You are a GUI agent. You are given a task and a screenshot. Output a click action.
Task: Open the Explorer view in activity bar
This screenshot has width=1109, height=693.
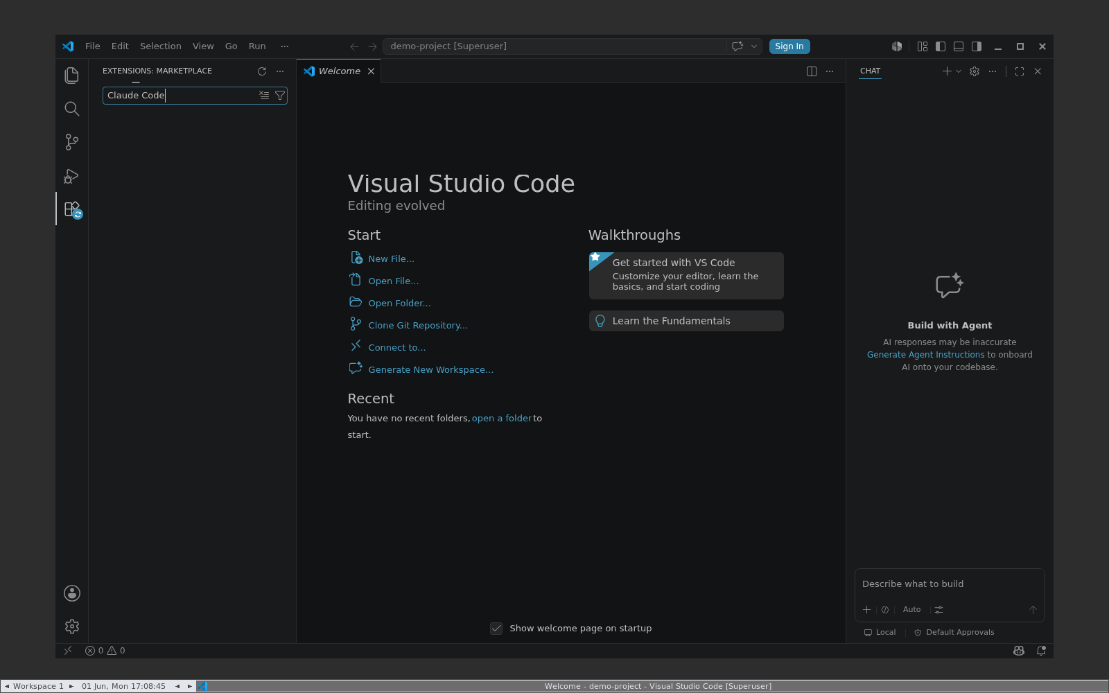[71, 75]
